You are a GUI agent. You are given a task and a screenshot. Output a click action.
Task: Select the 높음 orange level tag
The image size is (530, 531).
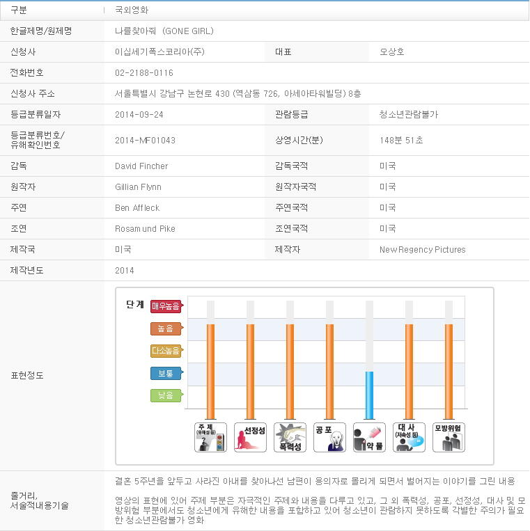click(x=166, y=328)
